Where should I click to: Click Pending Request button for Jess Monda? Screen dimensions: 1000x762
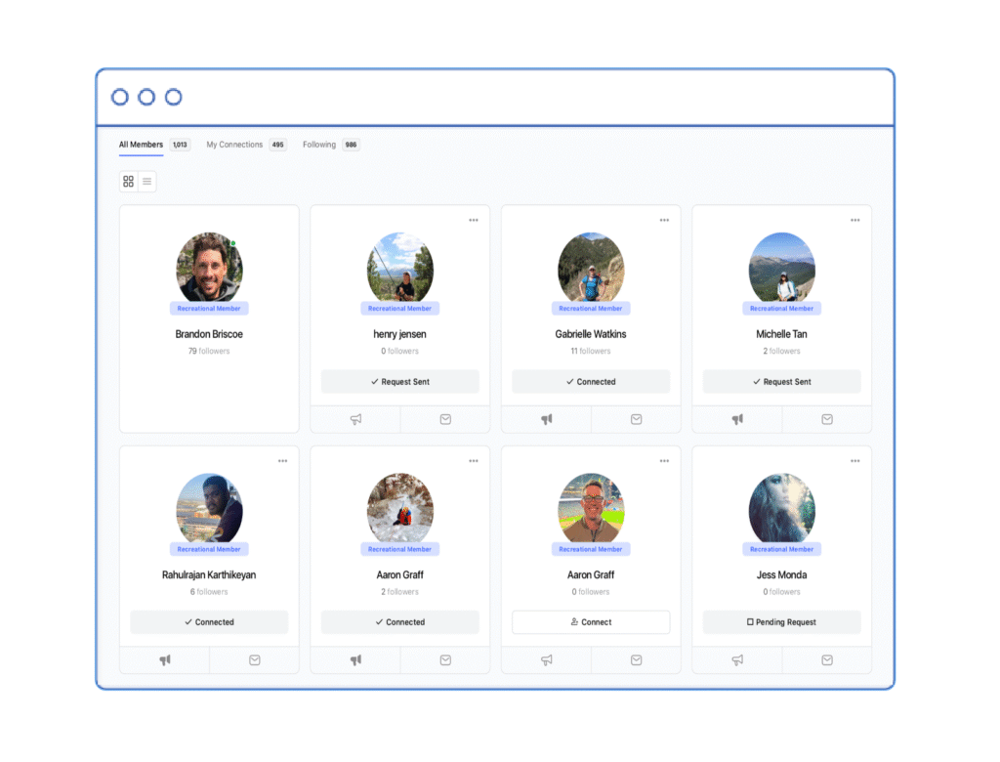pos(781,622)
